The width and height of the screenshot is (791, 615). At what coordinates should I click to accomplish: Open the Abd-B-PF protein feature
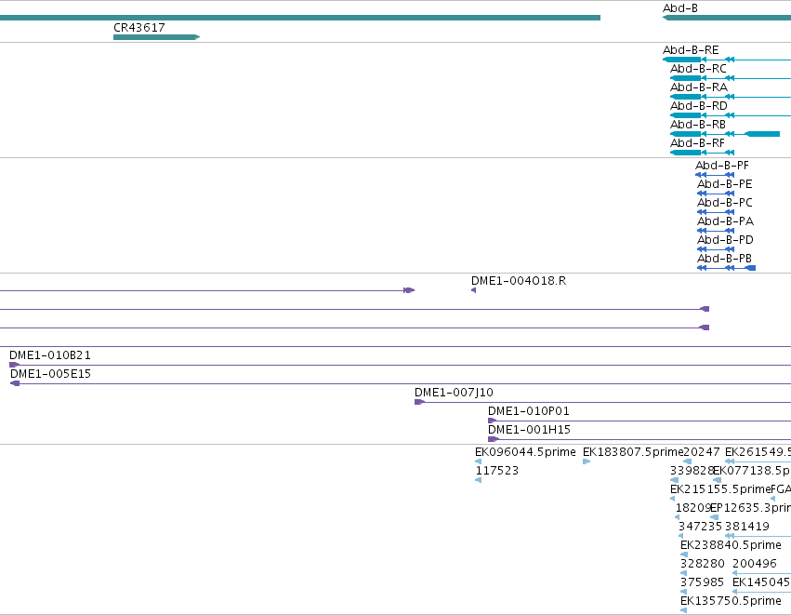pos(722,166)
